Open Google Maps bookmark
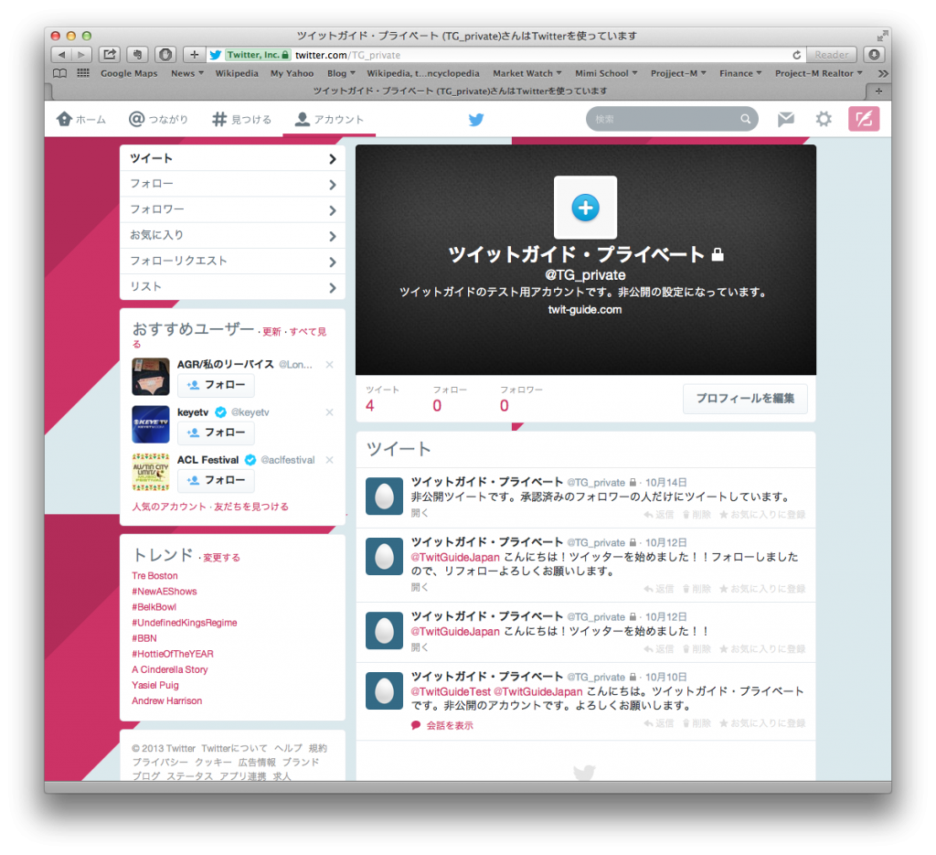The height and width of the screenshot is (855, 936). 129,73
